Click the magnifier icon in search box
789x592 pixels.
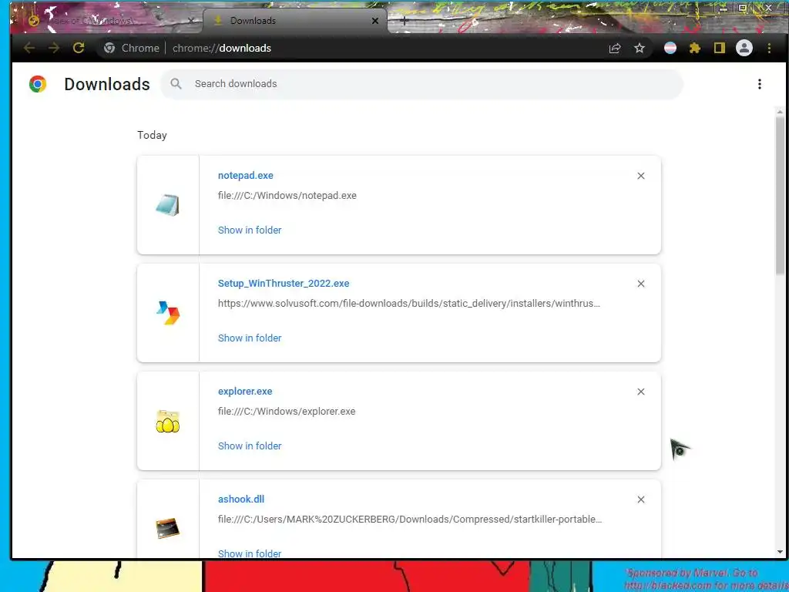176,83
